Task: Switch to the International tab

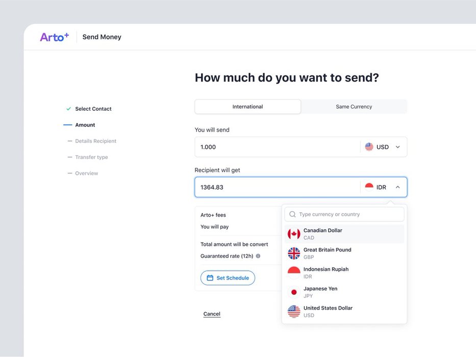Action: click(248, 107)
